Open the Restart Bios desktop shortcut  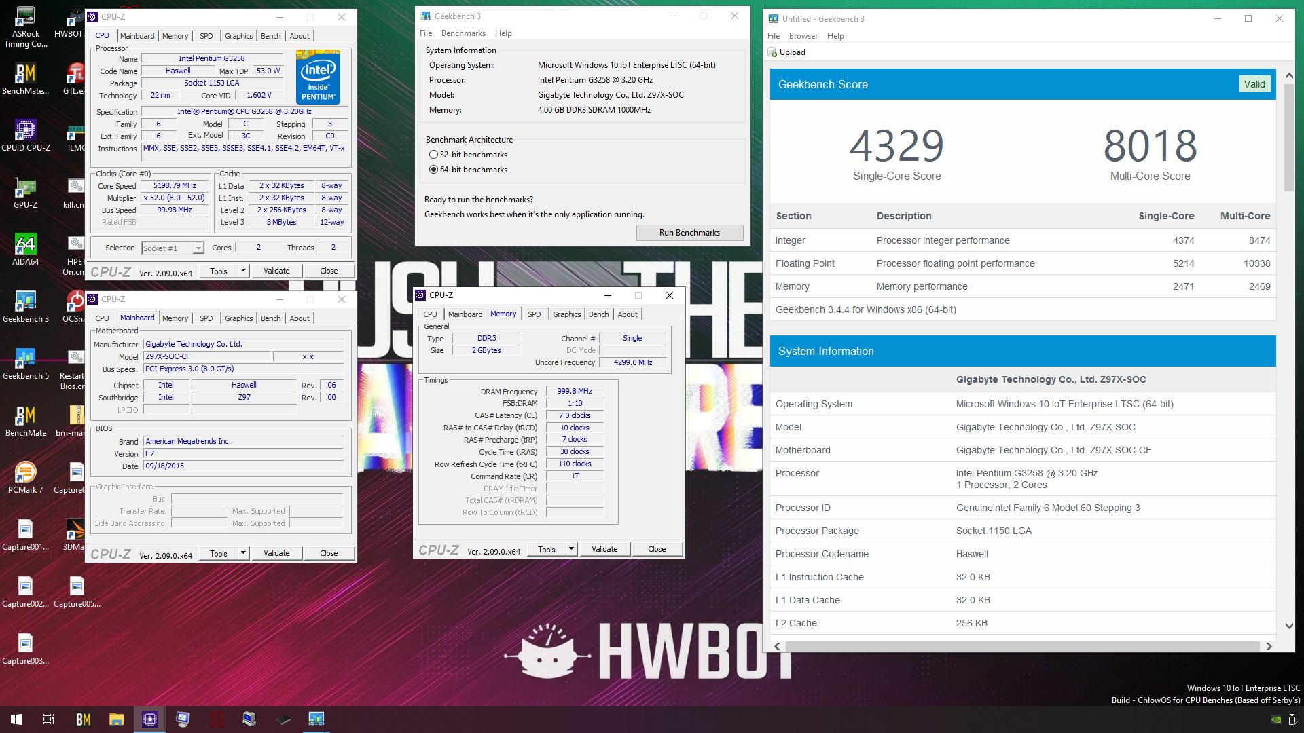pos(73,369)
